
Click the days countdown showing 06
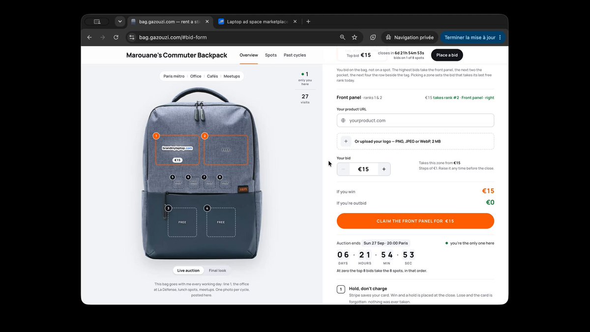pos(343,255)
